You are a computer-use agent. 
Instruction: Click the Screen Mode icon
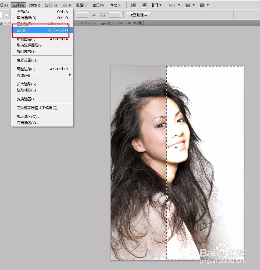coord(203,5)
